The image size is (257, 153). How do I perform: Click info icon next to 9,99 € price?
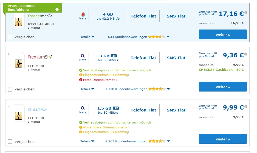click(x=246, y=106)
